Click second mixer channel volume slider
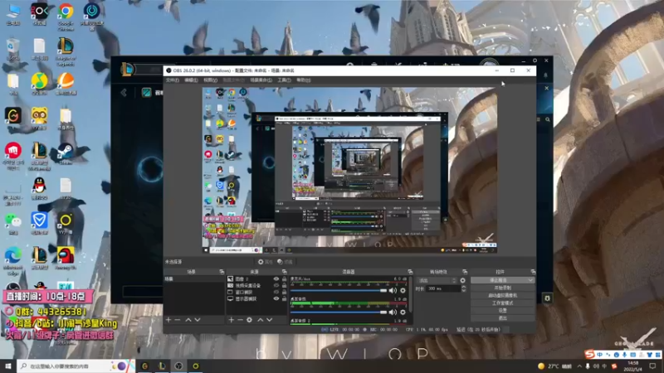Screen dimensions: 664x373 coord(339,312)
